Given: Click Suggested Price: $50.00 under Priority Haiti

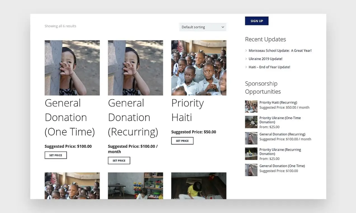Looking at the screenshot, I should pyautogui.click(x=194, y=132).
